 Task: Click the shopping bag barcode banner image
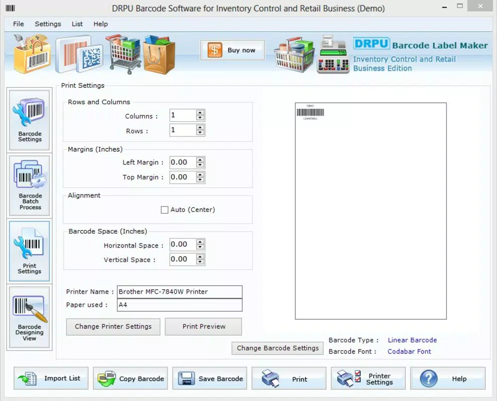coord(32,54)
